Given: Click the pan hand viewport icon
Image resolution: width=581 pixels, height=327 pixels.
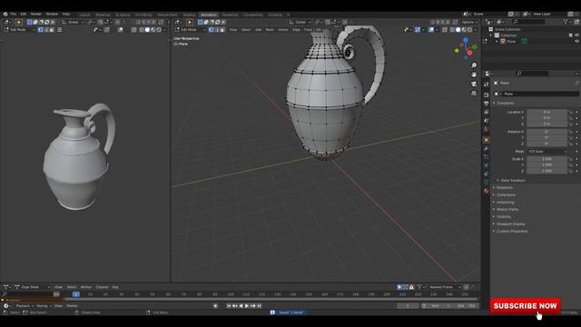Looking at the screenshot, I should (x=474, y=74).
